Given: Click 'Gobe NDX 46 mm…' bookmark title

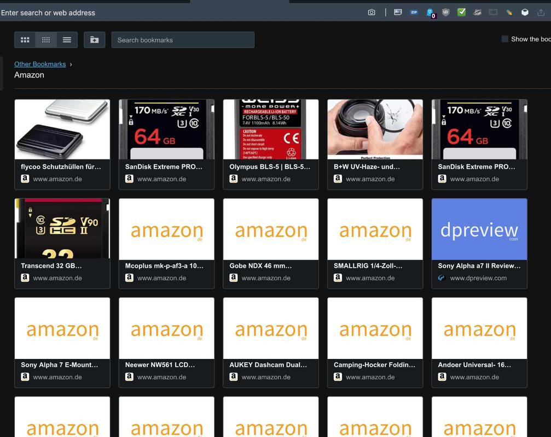Looking at the screenshot, I should [260, 266].
